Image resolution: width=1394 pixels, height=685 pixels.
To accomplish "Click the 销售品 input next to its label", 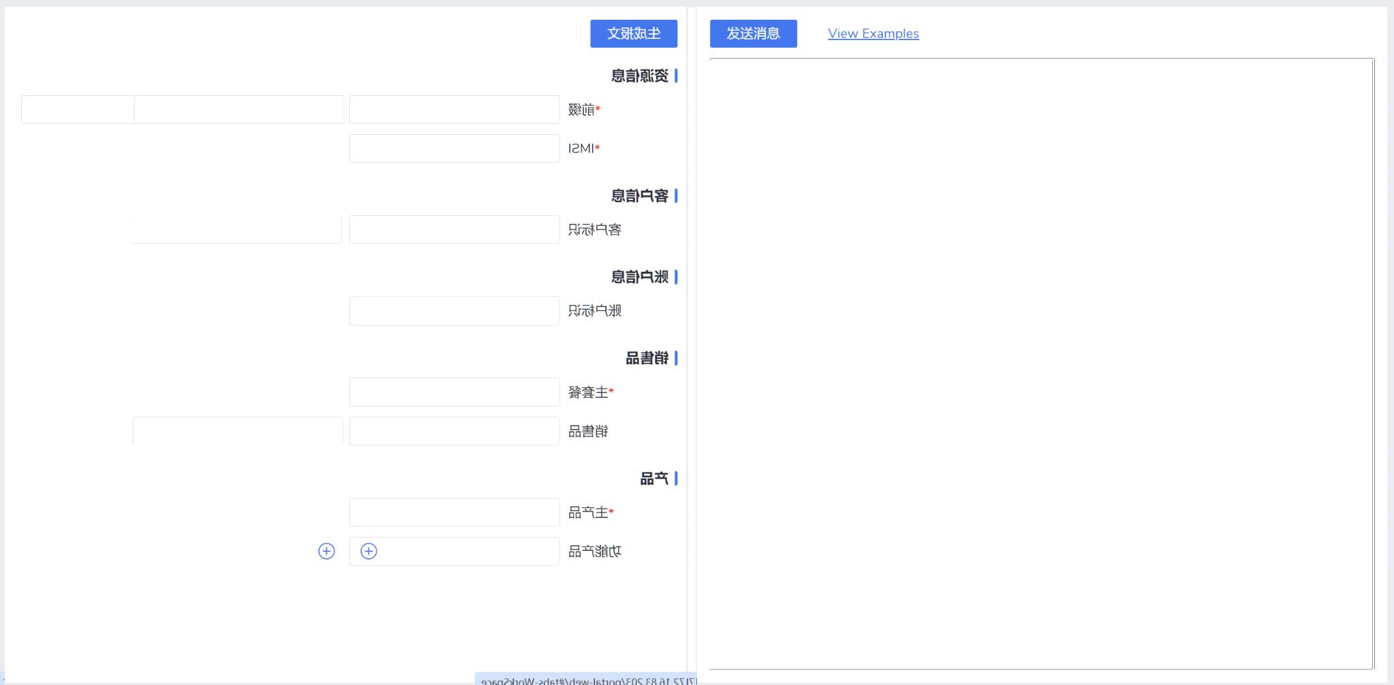I will coord(454,431).
